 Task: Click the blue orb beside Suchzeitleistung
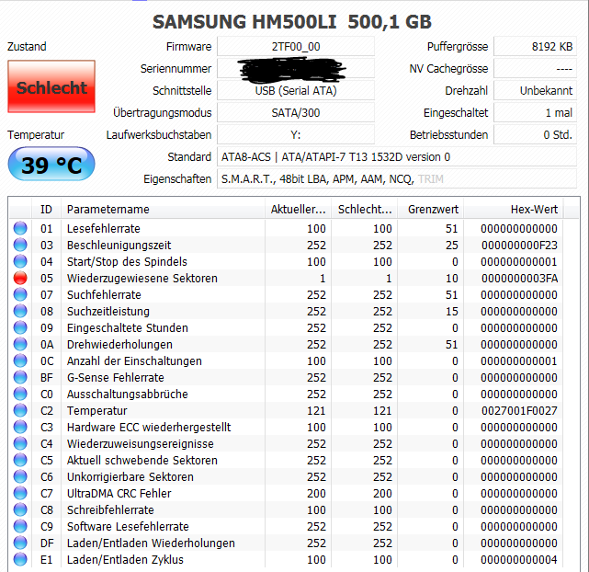(x=20, y=311)
